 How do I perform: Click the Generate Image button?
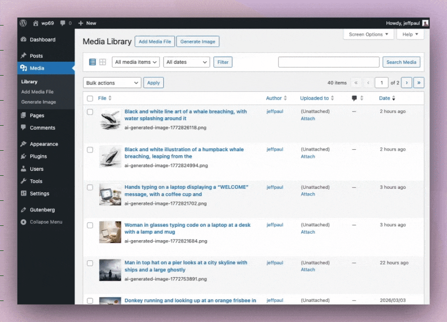(x=198, y=41)
